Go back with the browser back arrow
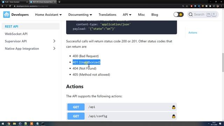 (2, 6)
